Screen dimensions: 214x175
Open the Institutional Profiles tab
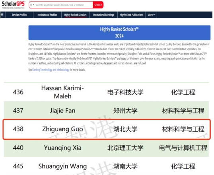pyautogui.click(x=47, y=15)
